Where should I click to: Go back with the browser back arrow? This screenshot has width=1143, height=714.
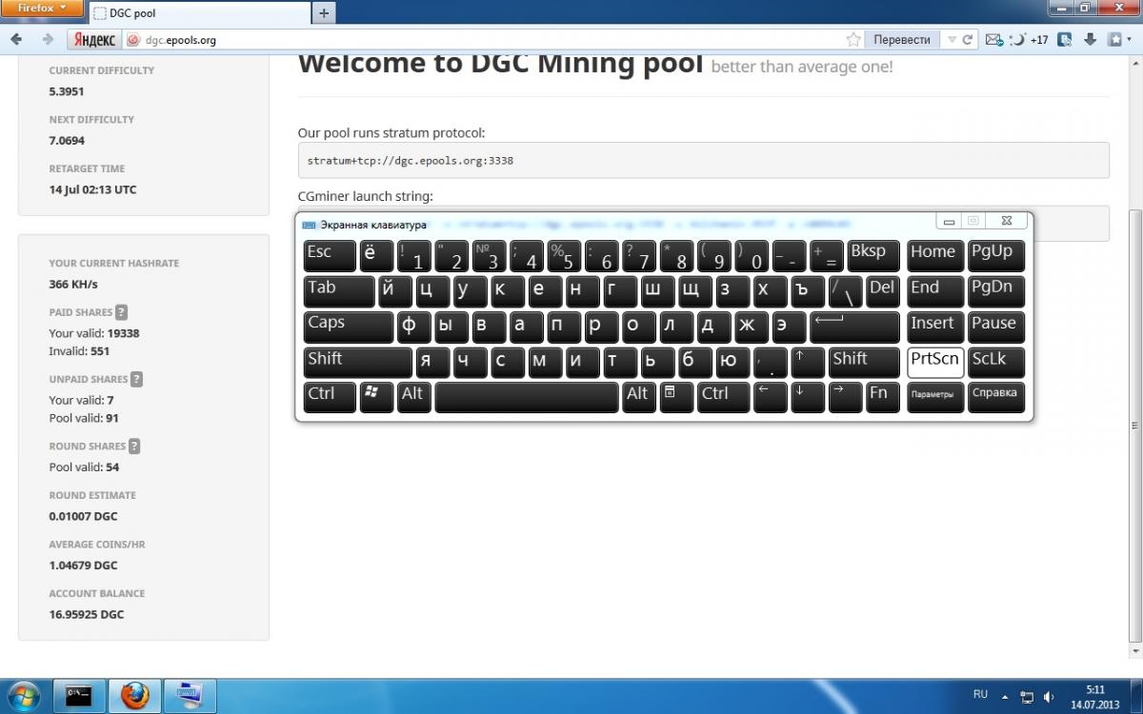(17, 40)
